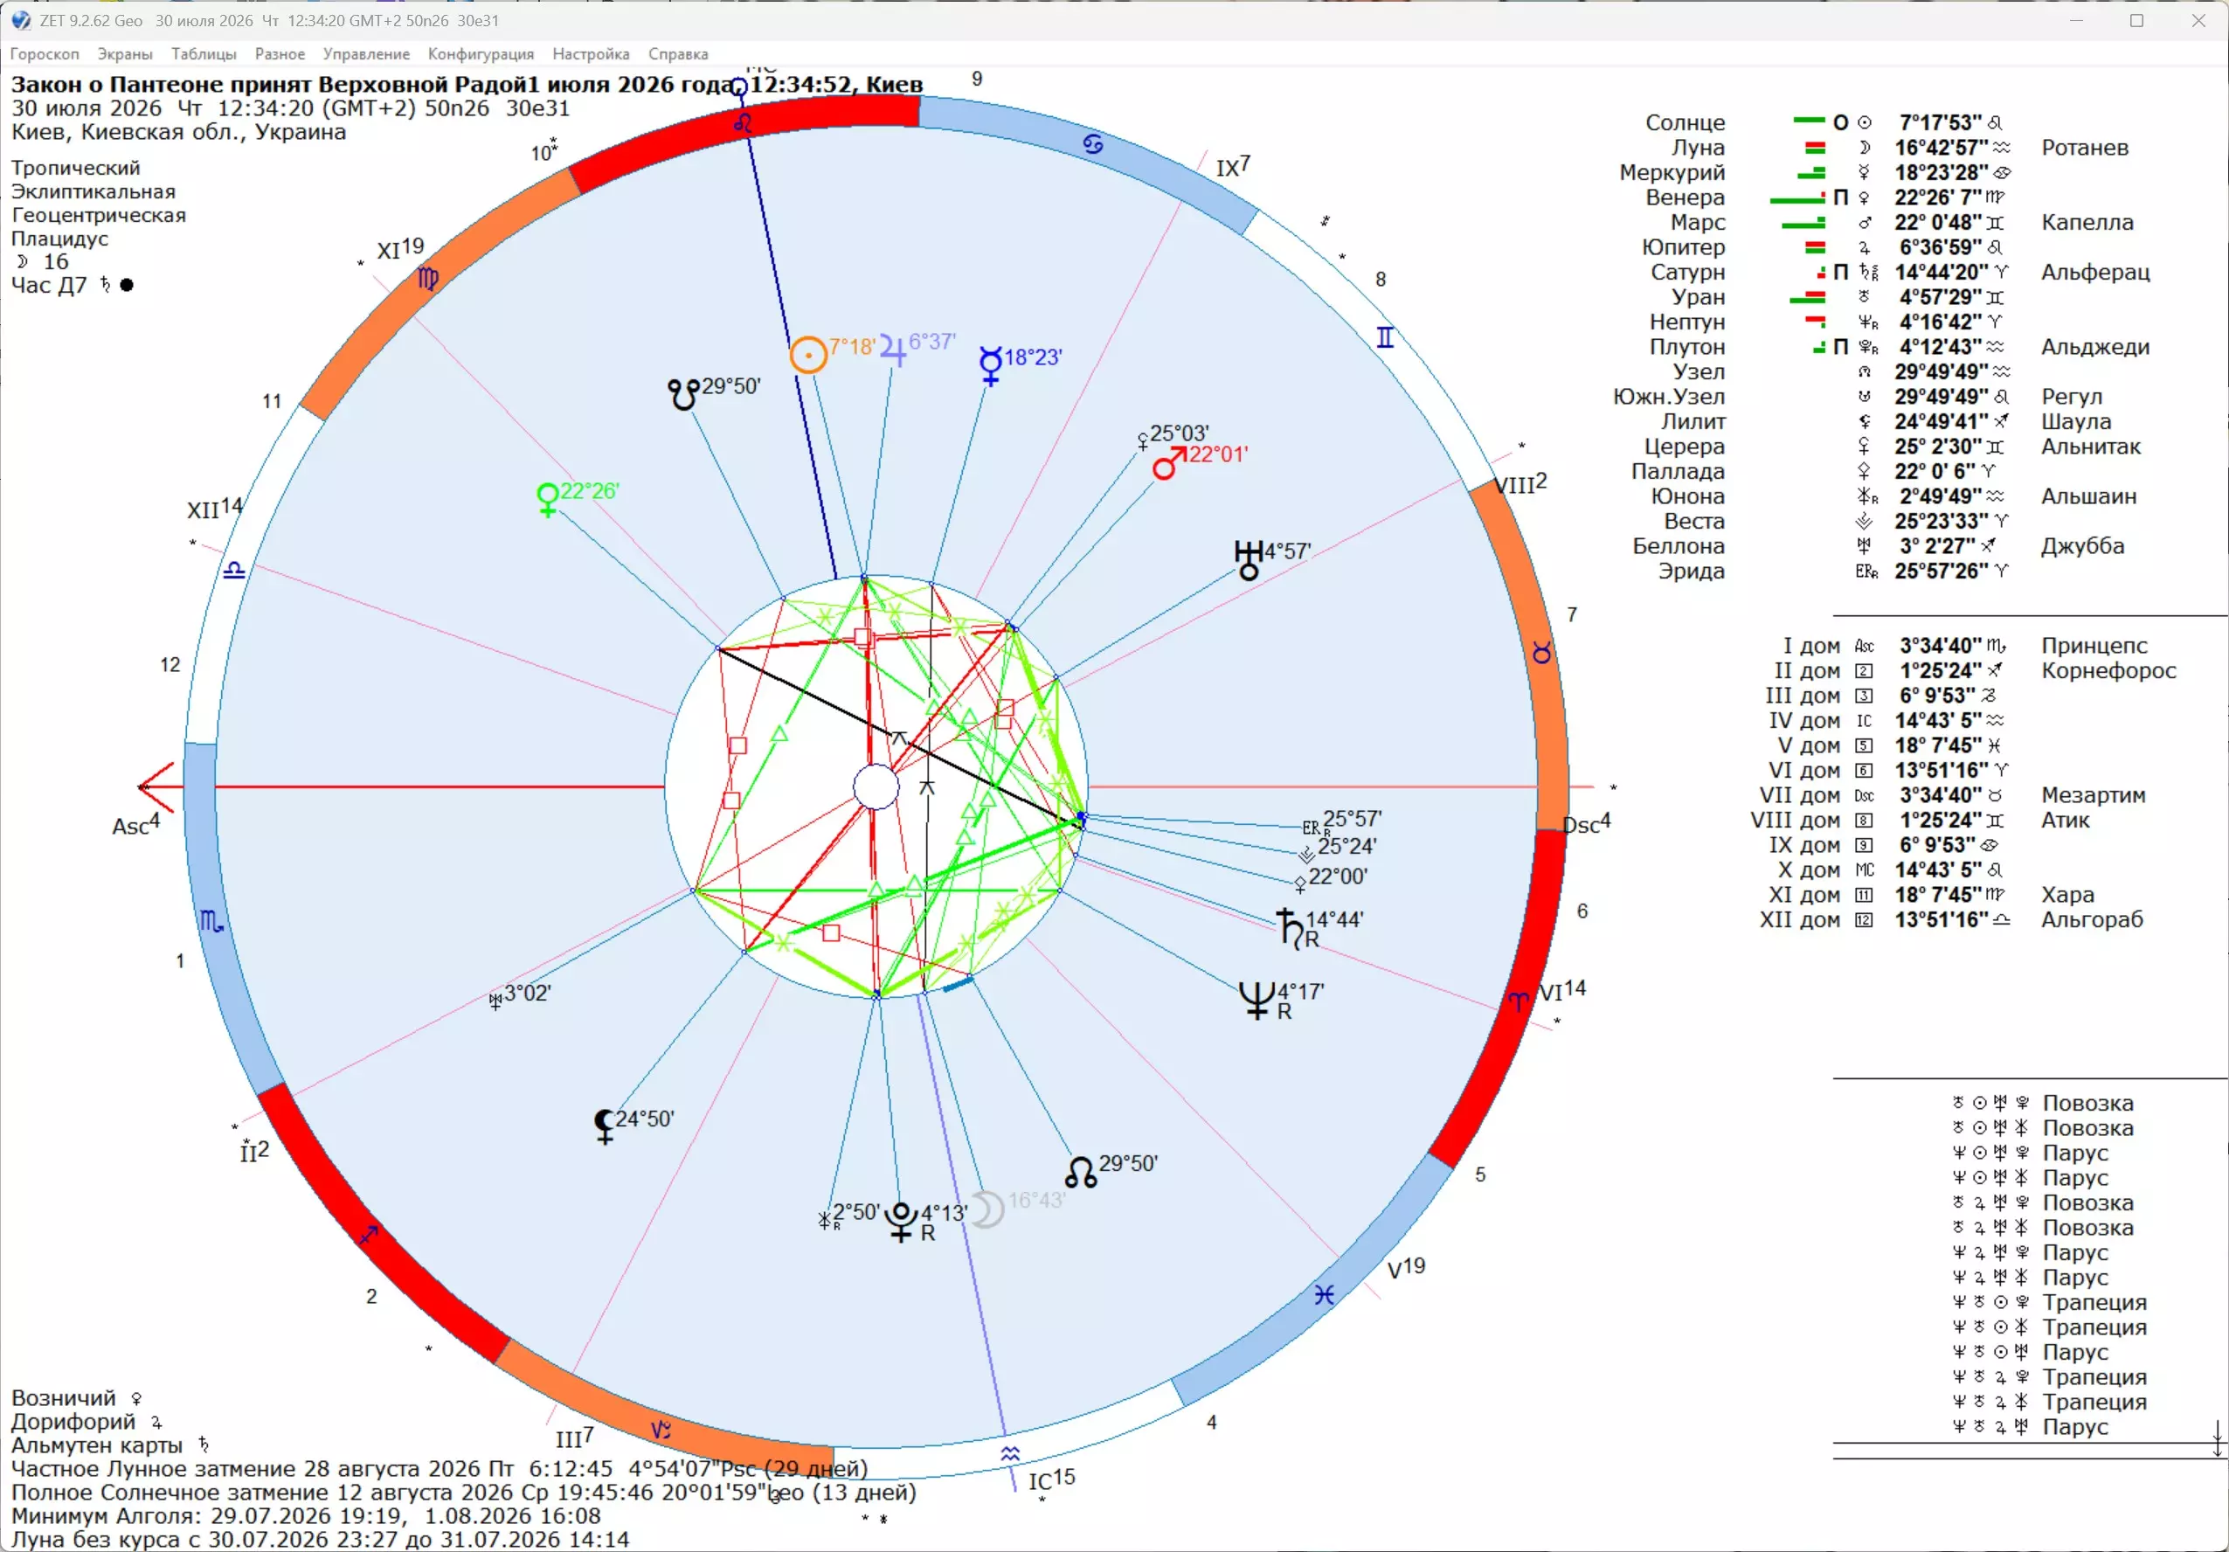Open the Настройка menu

pyautogui.click(x=591, y=54)
